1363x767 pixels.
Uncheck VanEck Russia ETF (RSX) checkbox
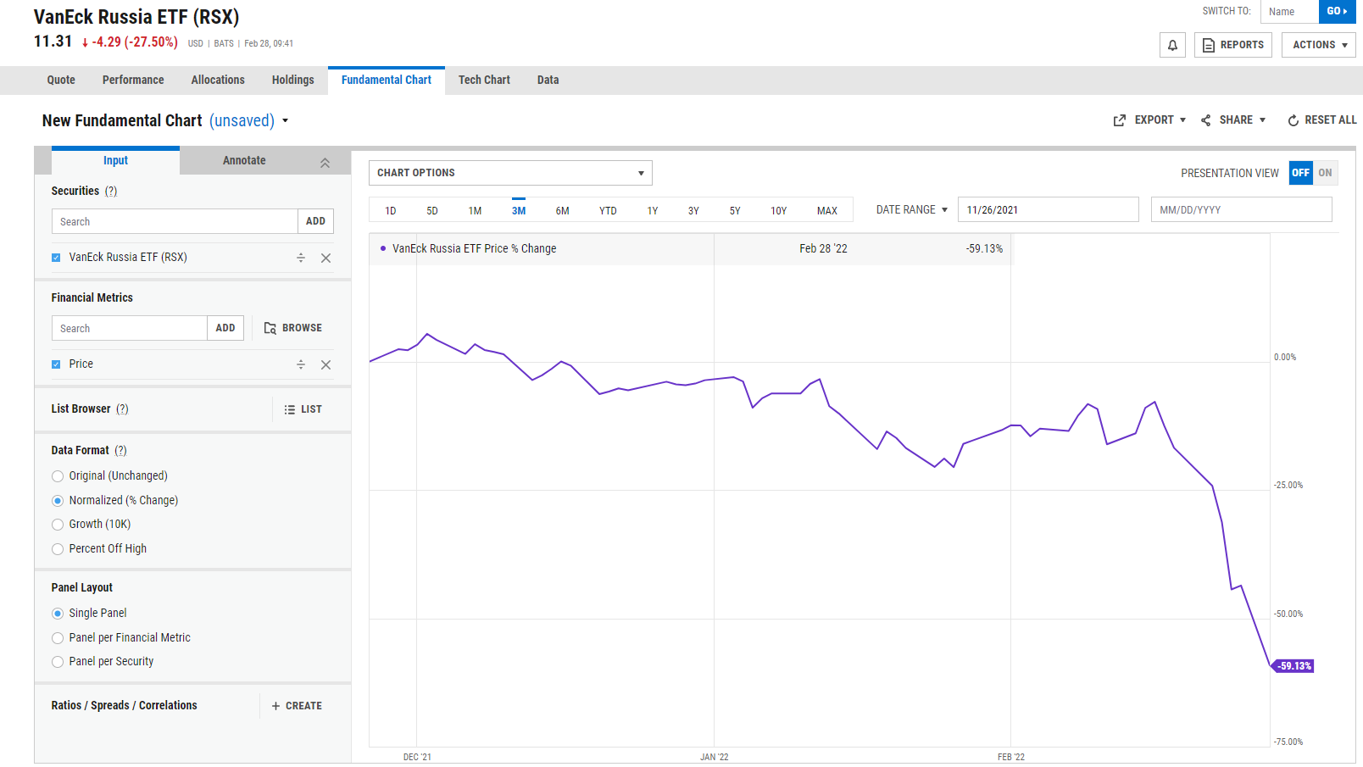click(x=56, y=258)
